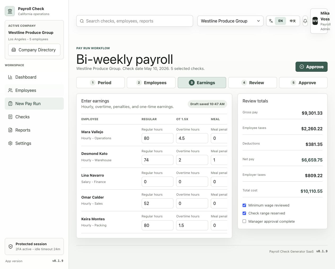Edit Omar Calder overtime hours field
This screenshot has height=269, width=335.
[192, 203]
